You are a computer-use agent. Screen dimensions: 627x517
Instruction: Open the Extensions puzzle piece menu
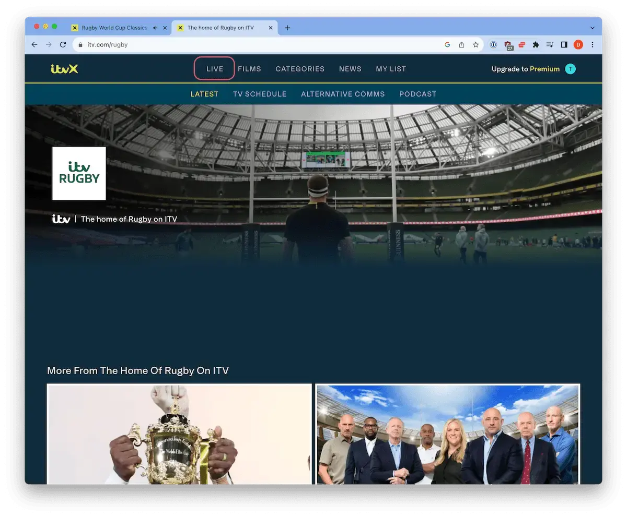tap(536, 45)
